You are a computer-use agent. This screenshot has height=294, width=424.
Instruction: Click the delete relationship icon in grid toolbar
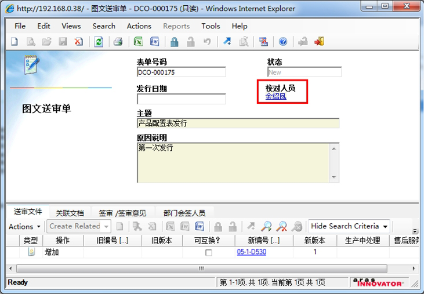point(152,227)
